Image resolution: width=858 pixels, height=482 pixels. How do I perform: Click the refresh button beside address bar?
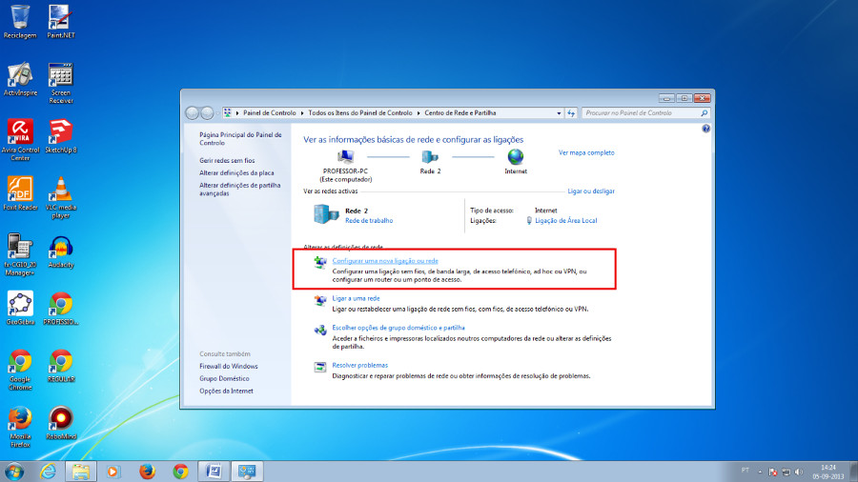pyautogui.click(x=571, y=113)
